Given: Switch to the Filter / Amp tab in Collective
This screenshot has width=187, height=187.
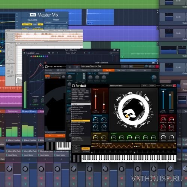Looking at the screenshot, I should tap(121, 70).
